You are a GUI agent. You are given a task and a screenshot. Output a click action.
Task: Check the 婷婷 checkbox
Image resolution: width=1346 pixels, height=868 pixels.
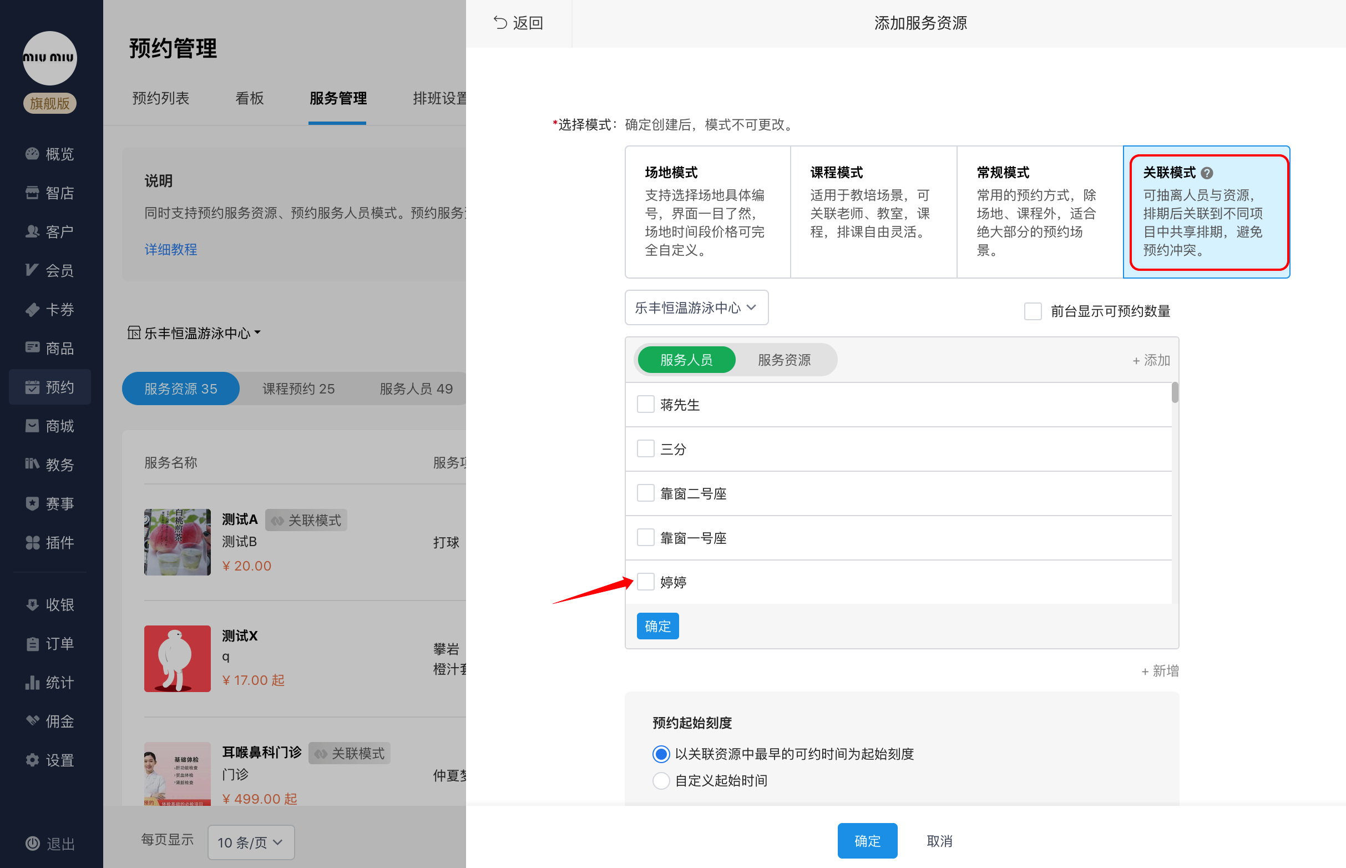(645, 581)
